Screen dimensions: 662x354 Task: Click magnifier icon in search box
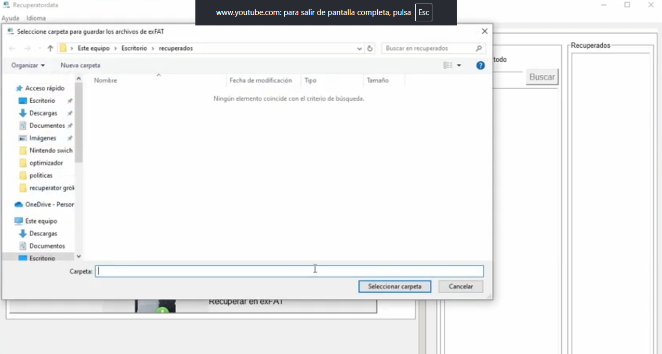click(x=479, y=48)
